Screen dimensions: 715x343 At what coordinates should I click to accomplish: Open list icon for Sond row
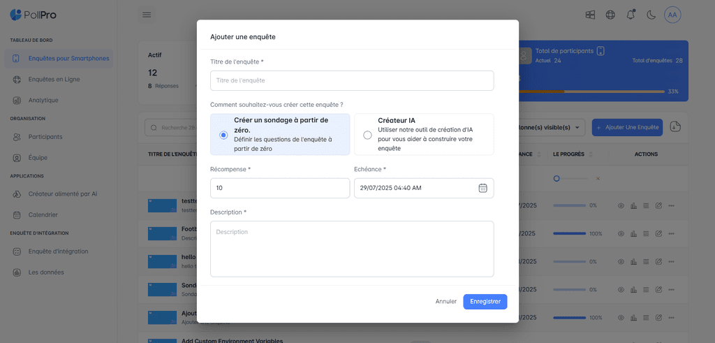pyautogui.click(x=646, y=290)
